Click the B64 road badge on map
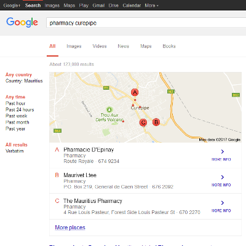 tap(57, 131)
